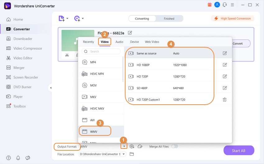Expand the Add Files dropdown arrow
The image size is (264, 164).
pos(67,18)
